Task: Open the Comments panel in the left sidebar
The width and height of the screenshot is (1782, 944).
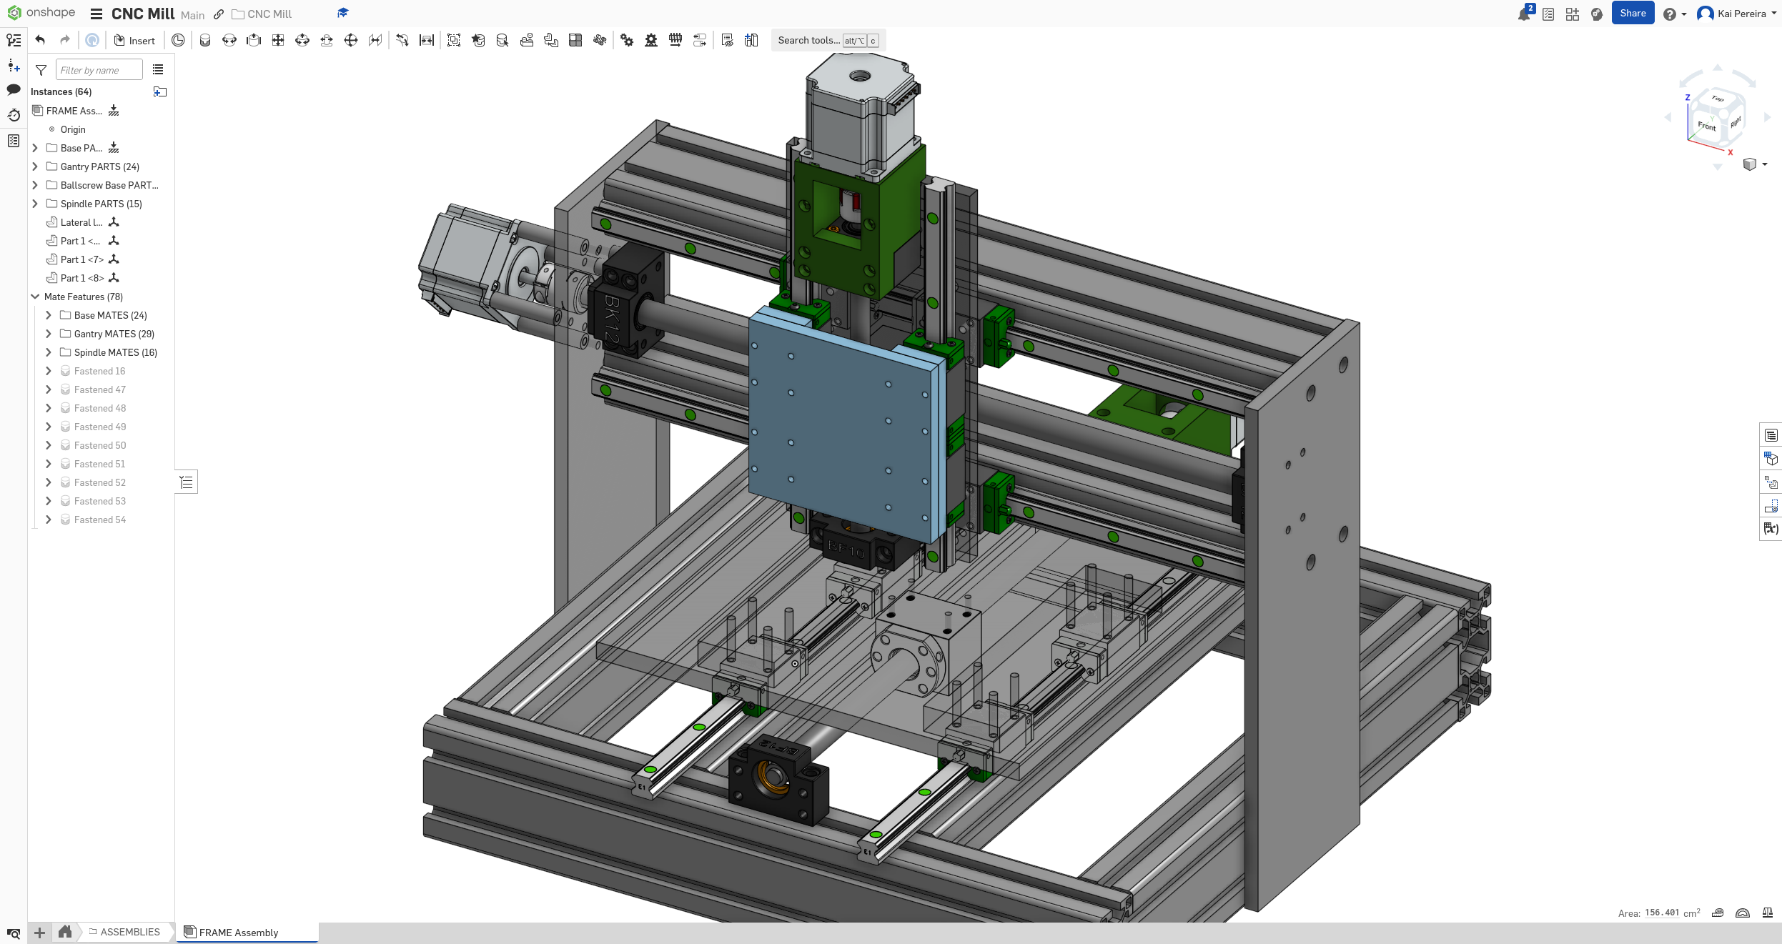Action: [x=14, y=90]
